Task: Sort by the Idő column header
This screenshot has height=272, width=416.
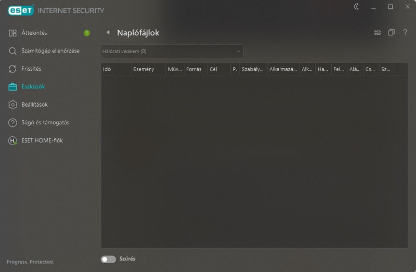Action: pos(116,69)
